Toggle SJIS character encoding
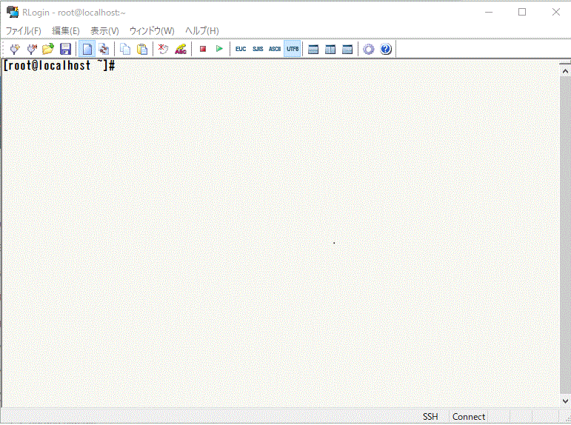The image size is (571, 425). point(258,49)
